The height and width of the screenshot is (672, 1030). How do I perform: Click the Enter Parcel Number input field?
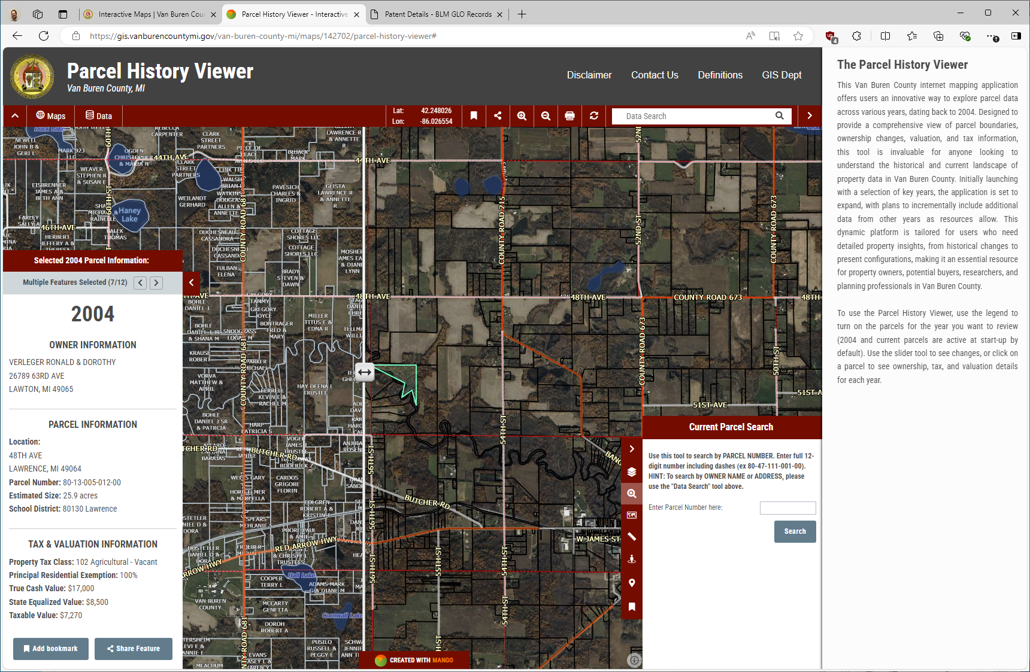point(787,508)
